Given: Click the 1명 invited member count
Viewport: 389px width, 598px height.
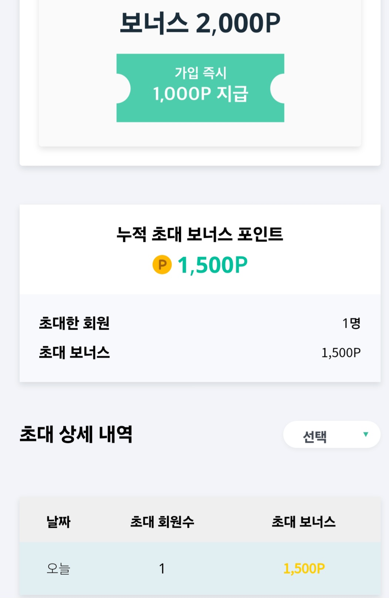Looking at the screenshot, I should (351, 323).
